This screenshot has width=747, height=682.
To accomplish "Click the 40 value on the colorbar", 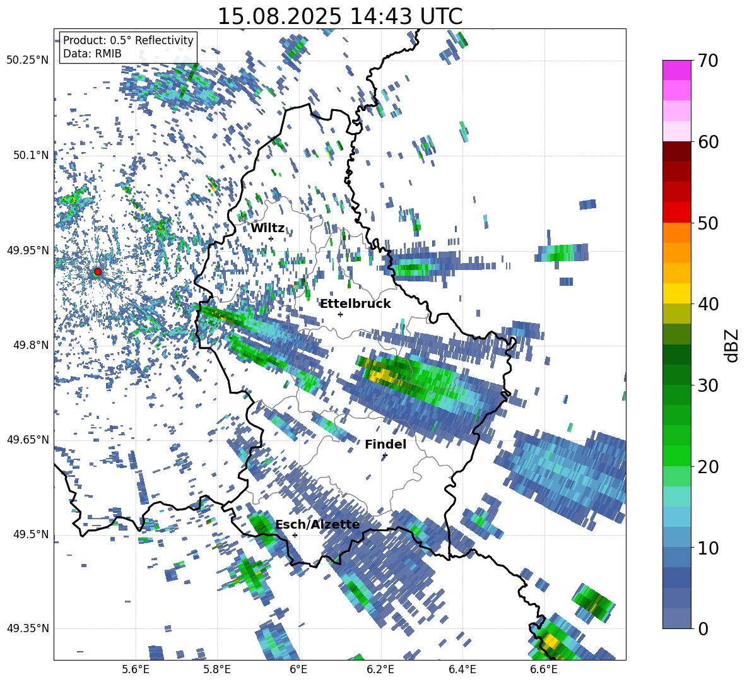I will (x=707, y=304).
